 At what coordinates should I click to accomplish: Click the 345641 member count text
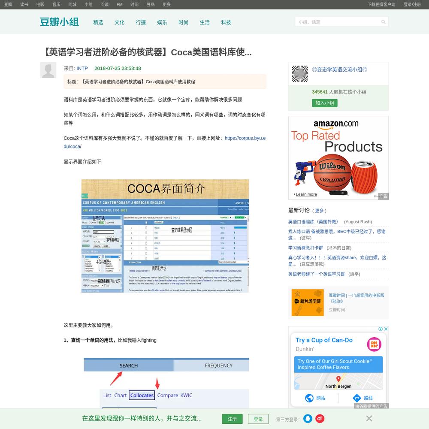coord(320,92)
